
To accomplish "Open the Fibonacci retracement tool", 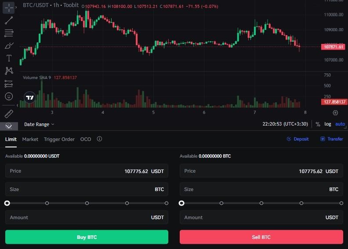I will click(9, 33).
